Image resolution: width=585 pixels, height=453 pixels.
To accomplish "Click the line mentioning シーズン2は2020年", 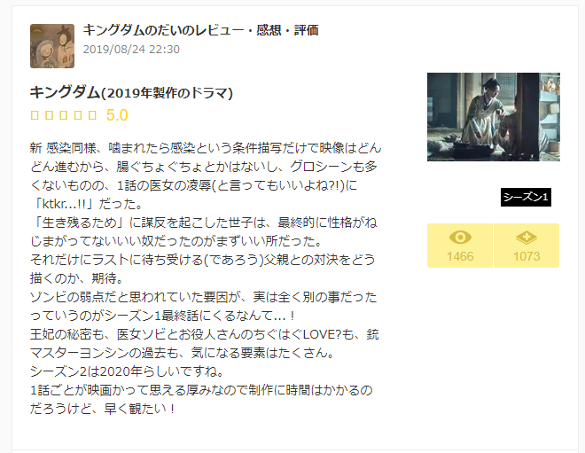I will click(128, 371).
